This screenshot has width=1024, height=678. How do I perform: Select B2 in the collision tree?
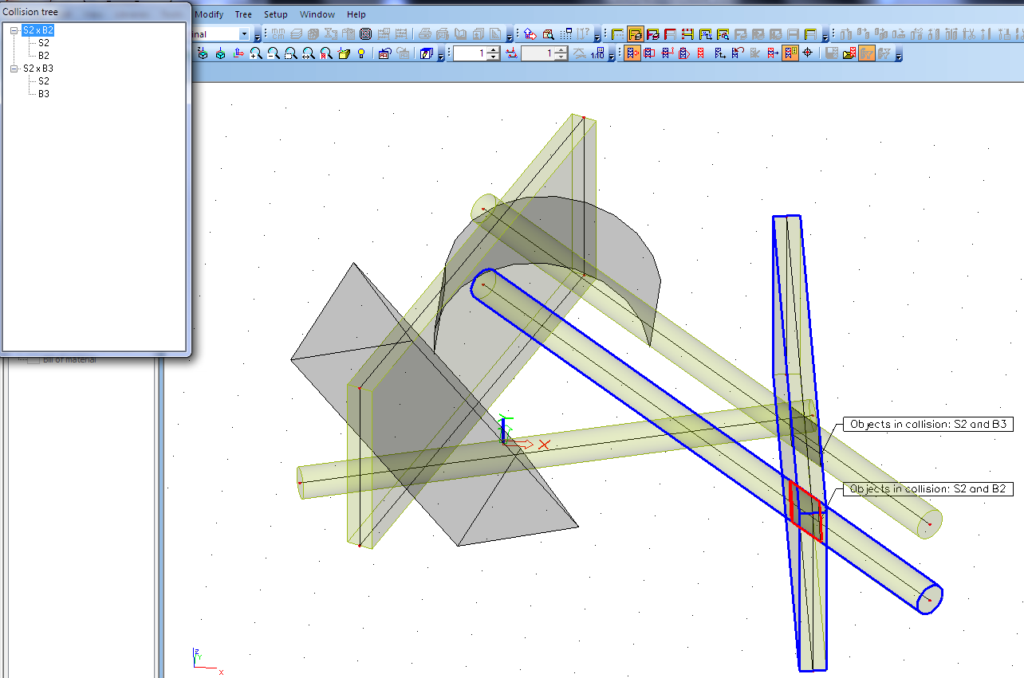click(44, 56)
